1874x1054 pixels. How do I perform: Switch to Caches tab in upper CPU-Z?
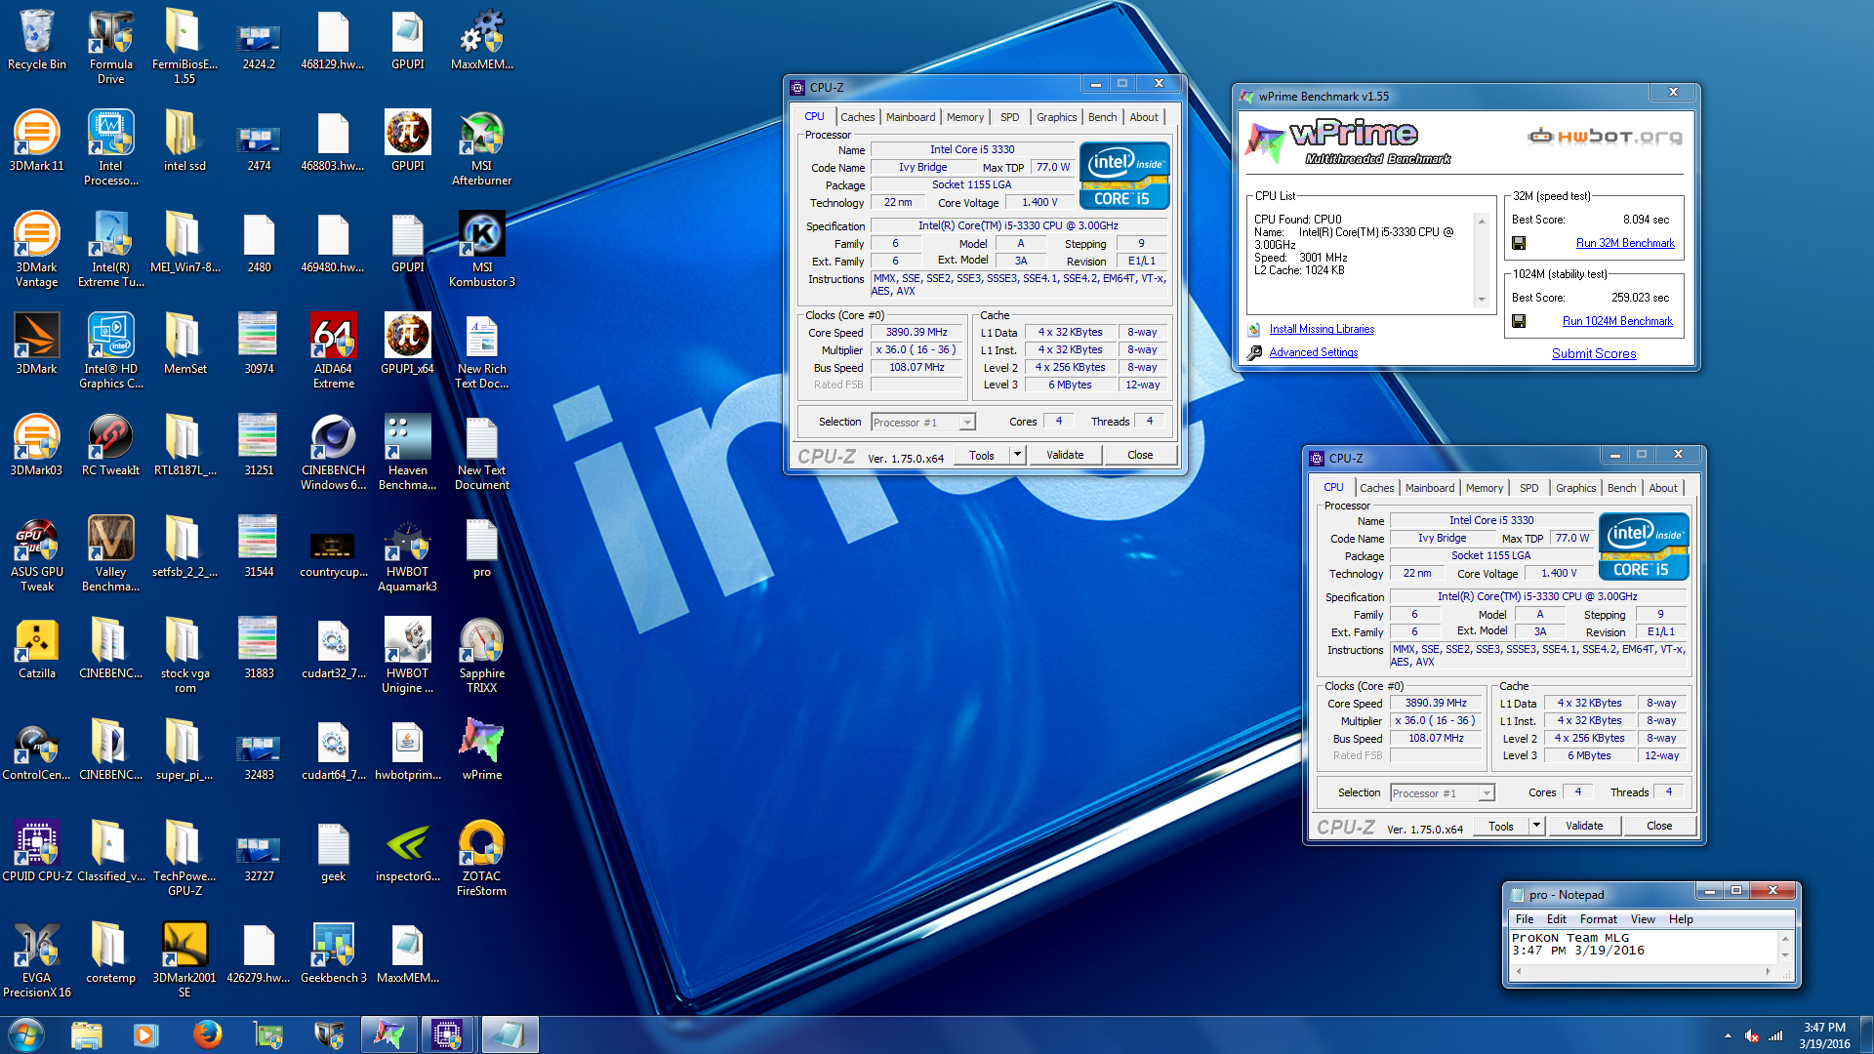857,117
